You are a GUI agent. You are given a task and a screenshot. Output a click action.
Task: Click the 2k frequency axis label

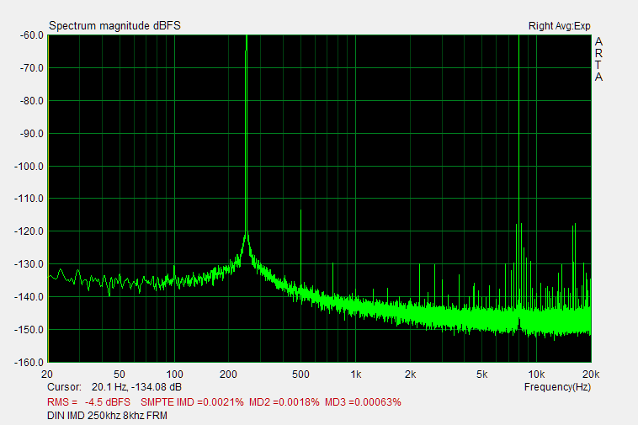click(x=410, y=375)
